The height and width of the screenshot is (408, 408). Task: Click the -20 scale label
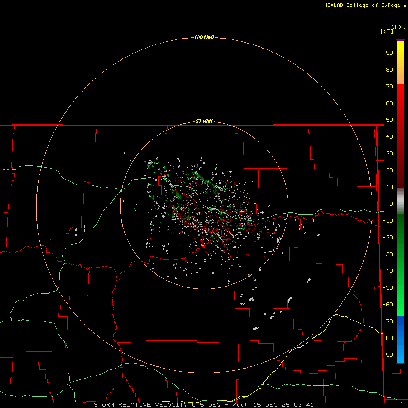coord(388,237)
